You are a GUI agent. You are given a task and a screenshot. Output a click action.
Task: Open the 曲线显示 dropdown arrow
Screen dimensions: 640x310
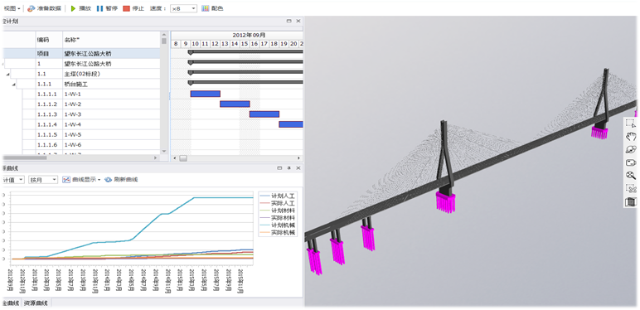[99, 180]
